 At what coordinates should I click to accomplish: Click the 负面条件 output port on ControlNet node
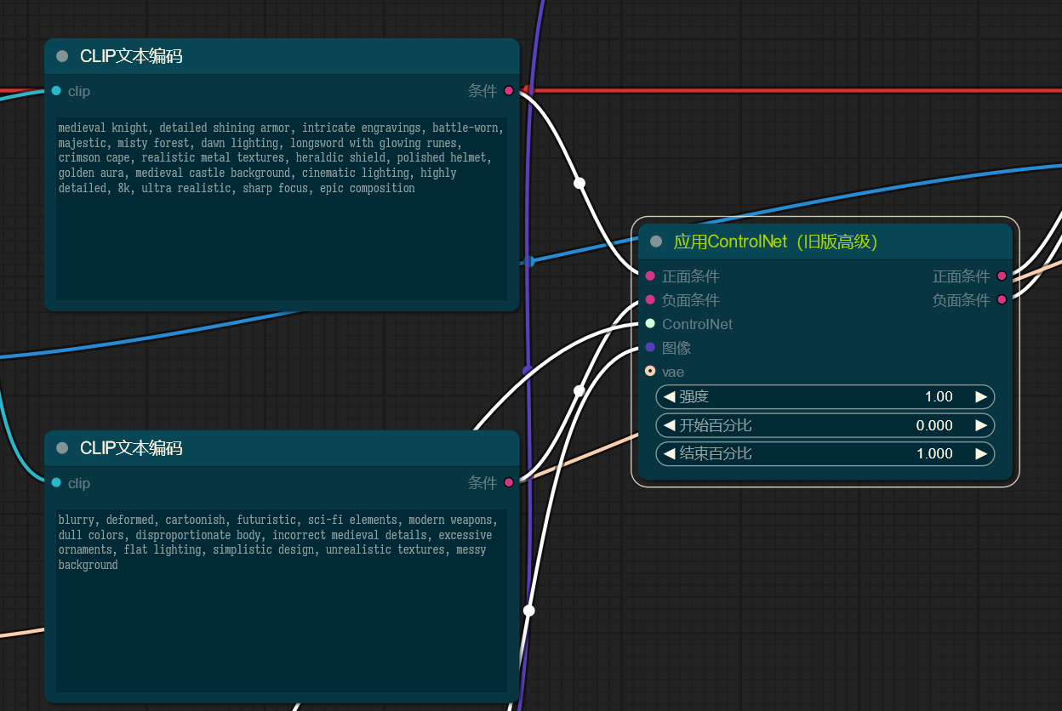1002,300
